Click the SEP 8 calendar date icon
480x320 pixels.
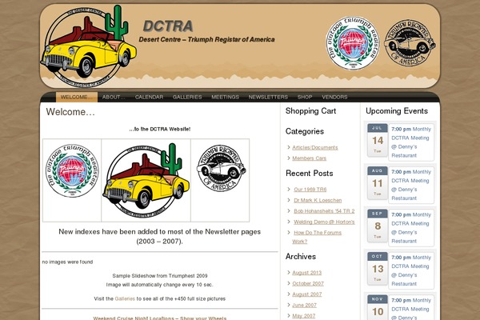[377, 226]
